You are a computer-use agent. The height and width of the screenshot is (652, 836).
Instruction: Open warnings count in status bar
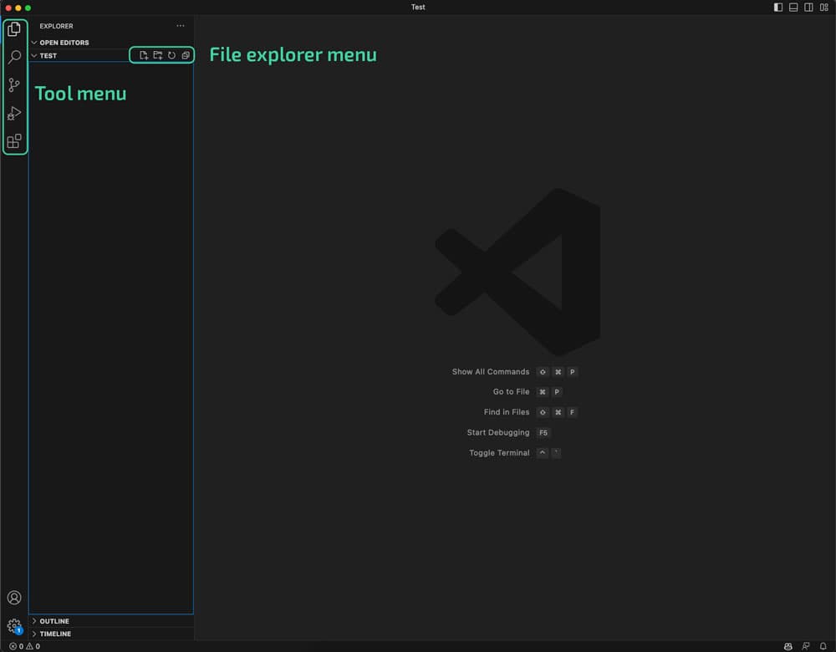33,646
